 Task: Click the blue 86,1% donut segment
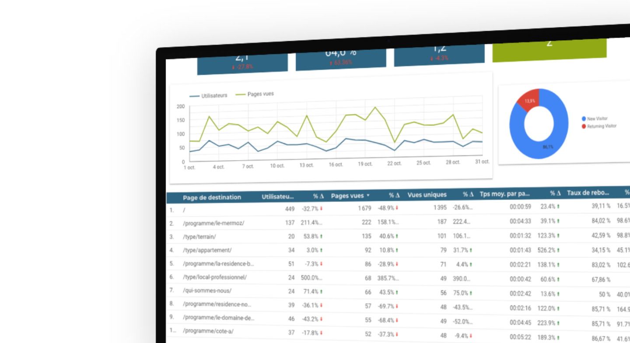pos(547,147)
